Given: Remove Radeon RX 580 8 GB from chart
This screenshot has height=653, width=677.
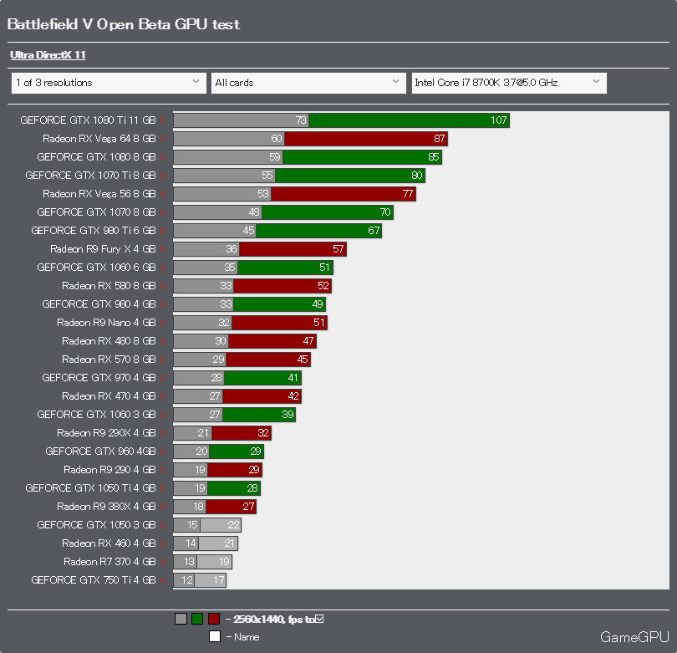Looking at the screenshot, I should point(163,286).
